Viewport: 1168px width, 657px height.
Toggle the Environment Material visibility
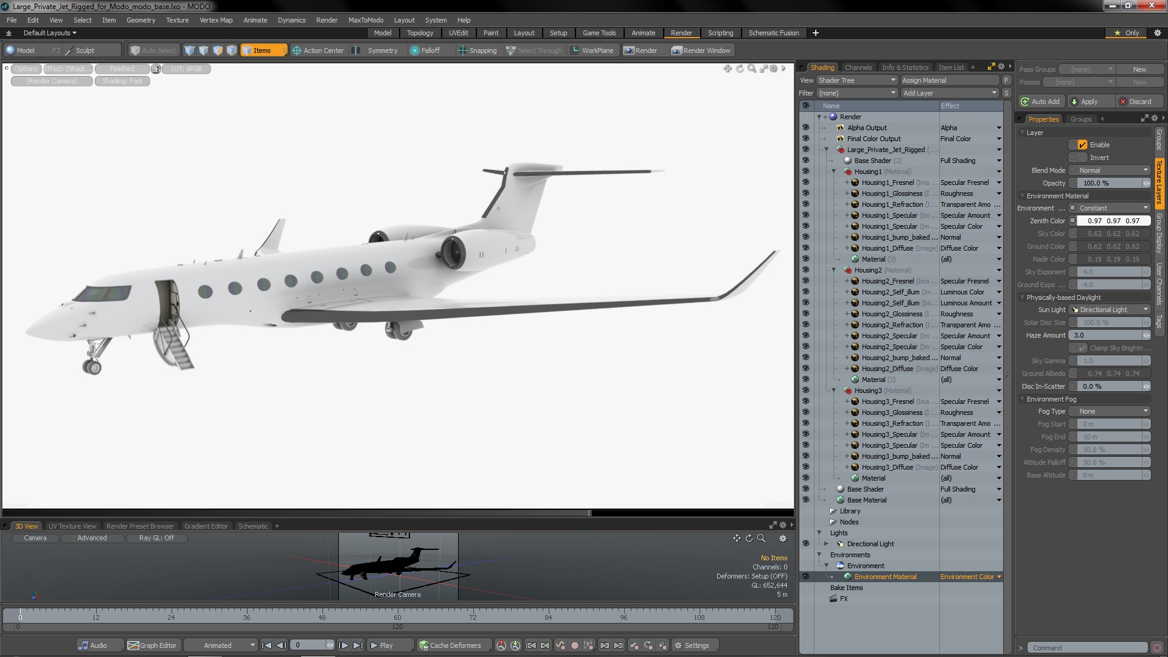coord(805,576)
